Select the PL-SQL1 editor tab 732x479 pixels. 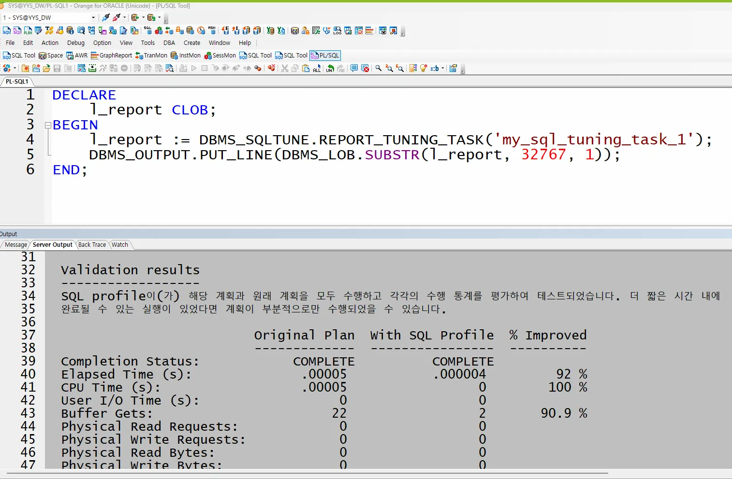pos(17,82)
